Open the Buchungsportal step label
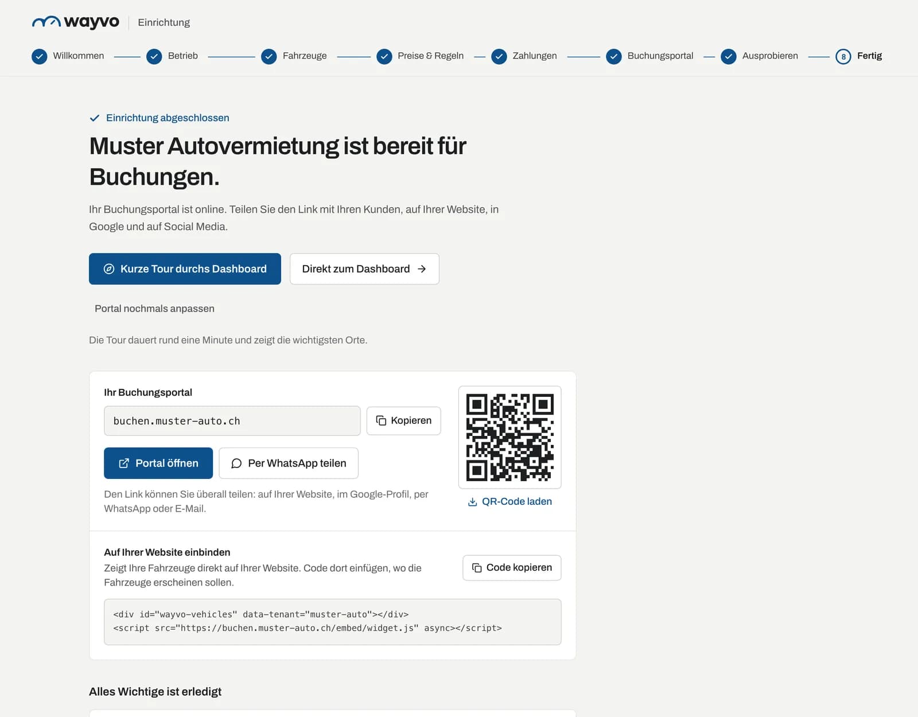The height and width of the screenshot is (717, 918). 660,56
